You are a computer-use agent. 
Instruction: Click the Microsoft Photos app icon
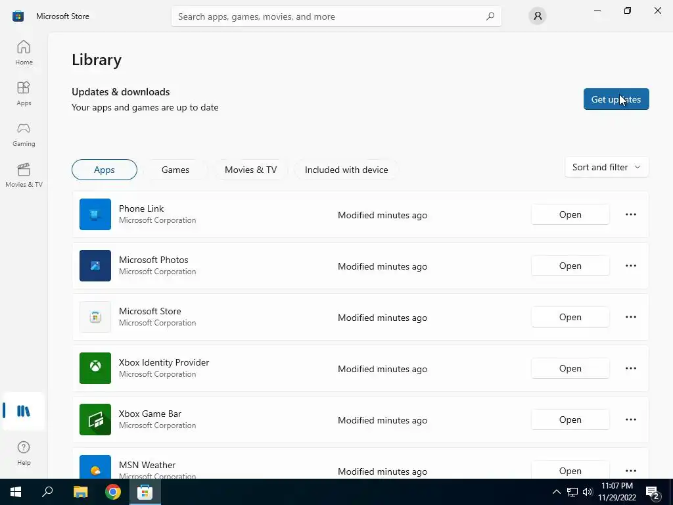coord(95,266)
